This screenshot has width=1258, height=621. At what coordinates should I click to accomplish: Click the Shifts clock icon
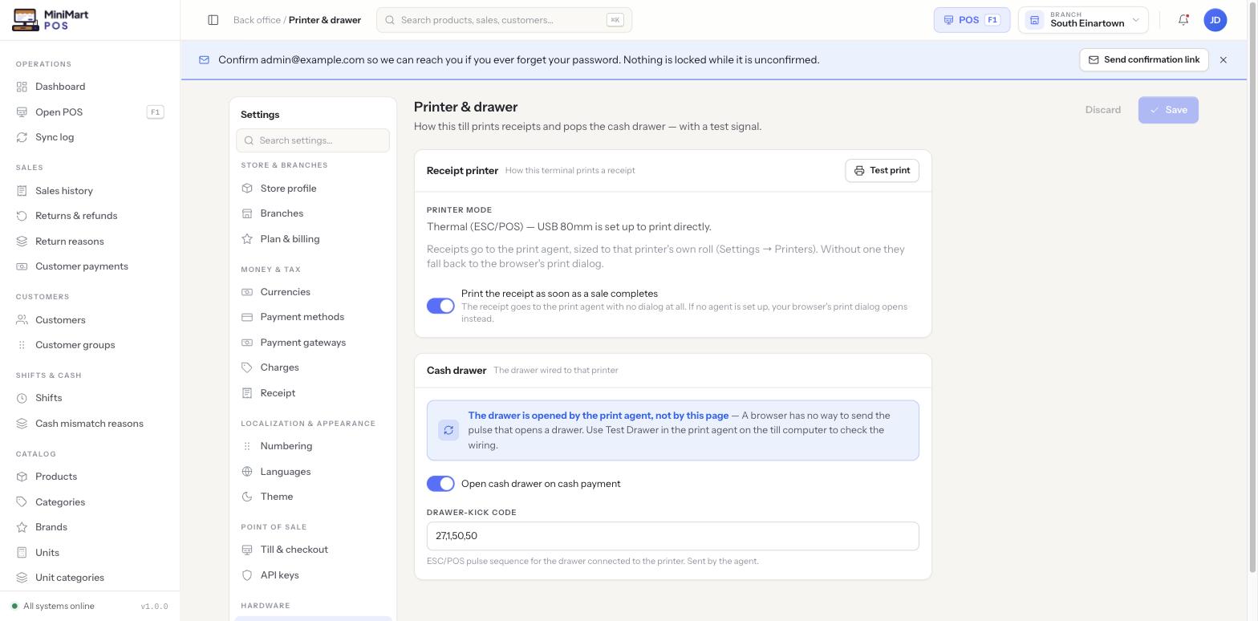click(22, 398)
